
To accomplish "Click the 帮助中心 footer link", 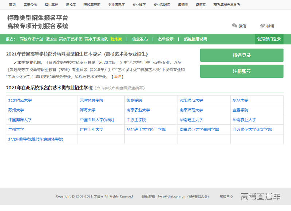I will pyautogui.click(x=226, y=196).
